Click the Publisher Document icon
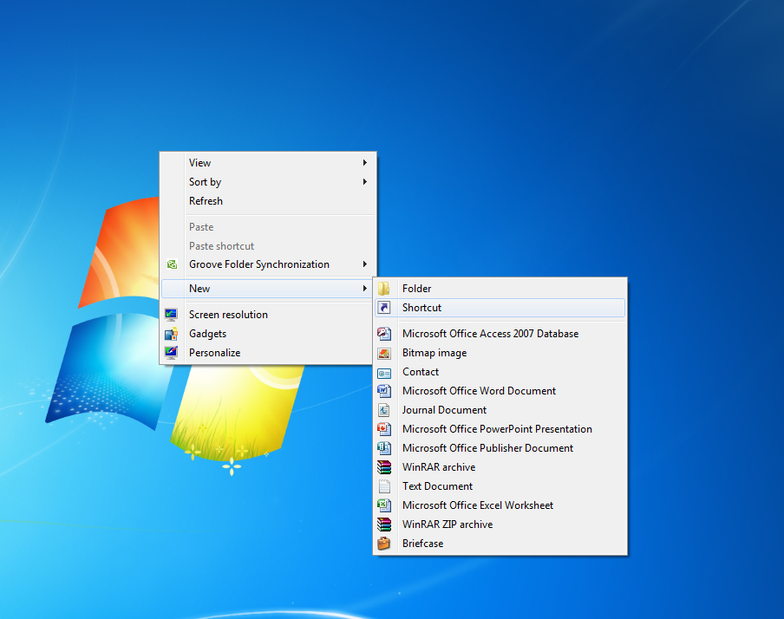Viewport: 784px width, 619px height. (384, 448)
